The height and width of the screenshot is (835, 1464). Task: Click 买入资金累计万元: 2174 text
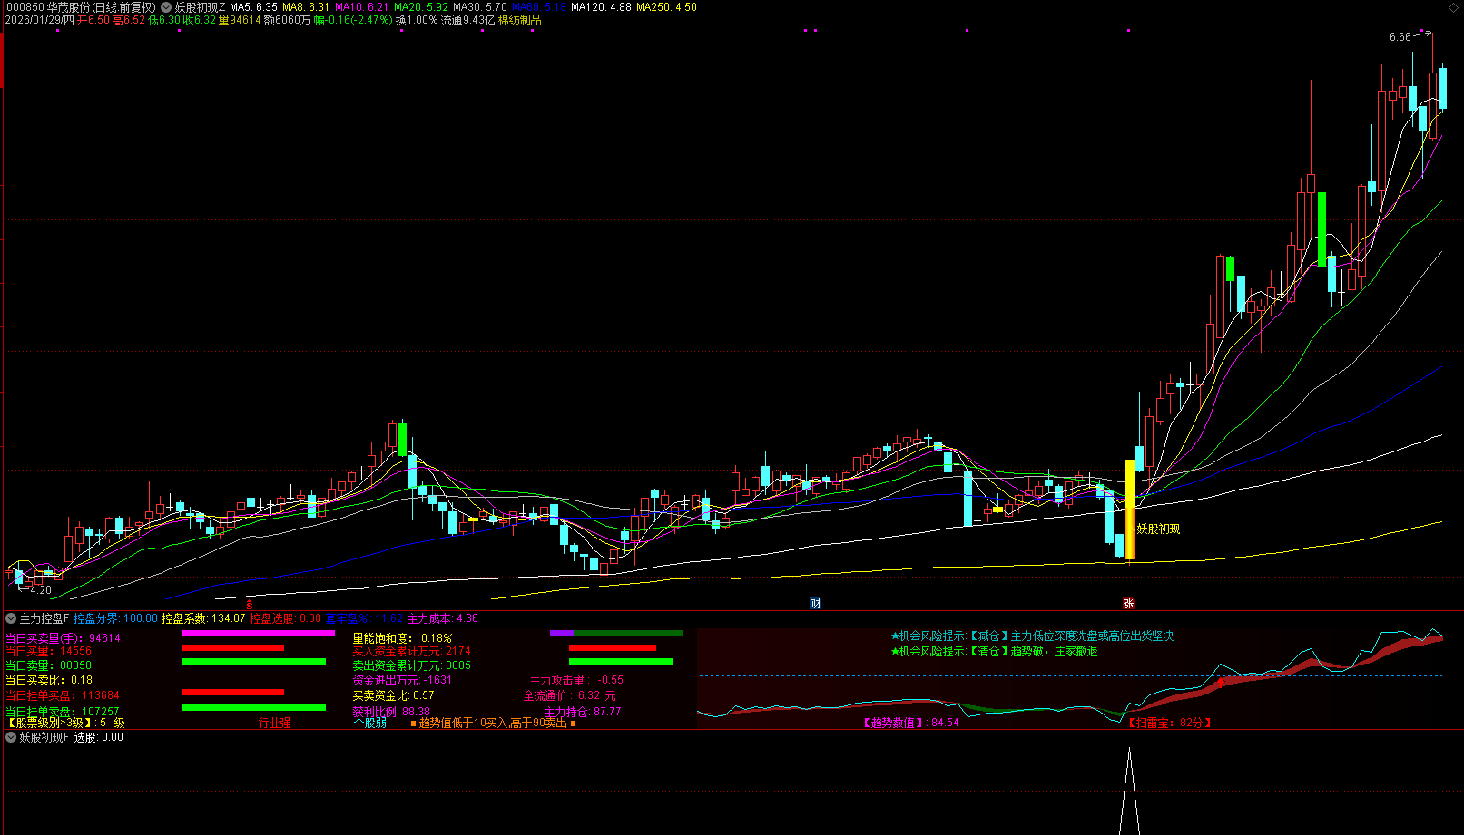(x=412, y=651)
